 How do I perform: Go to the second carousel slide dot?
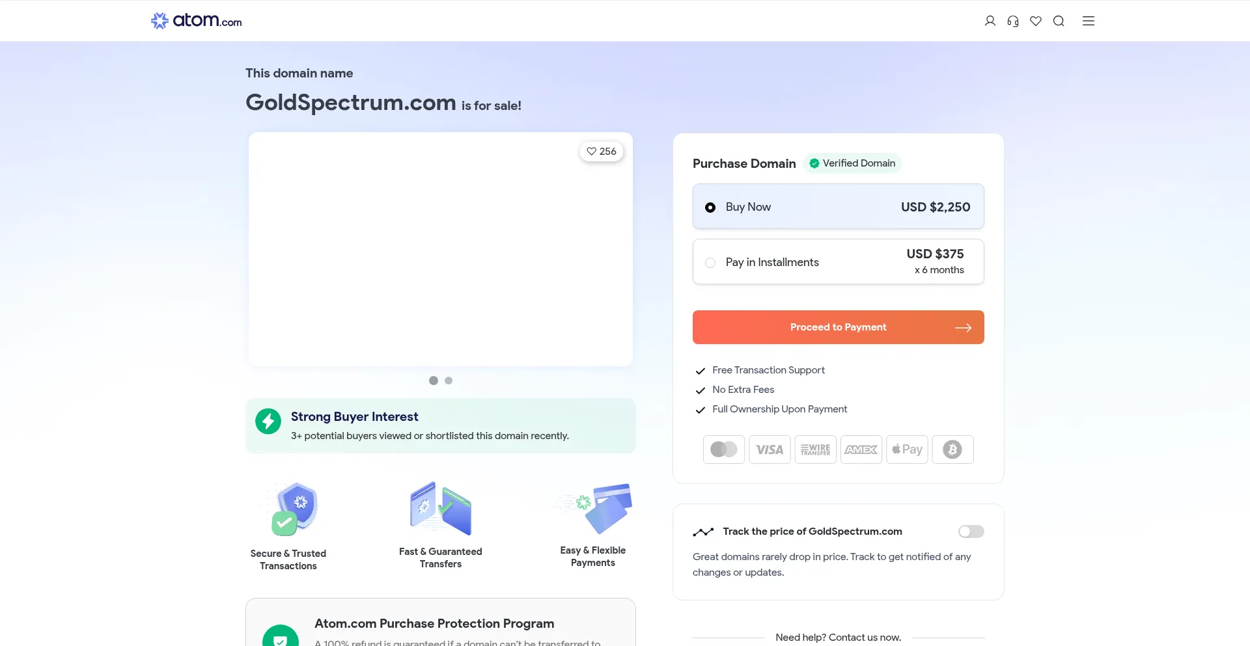(449, 381)
